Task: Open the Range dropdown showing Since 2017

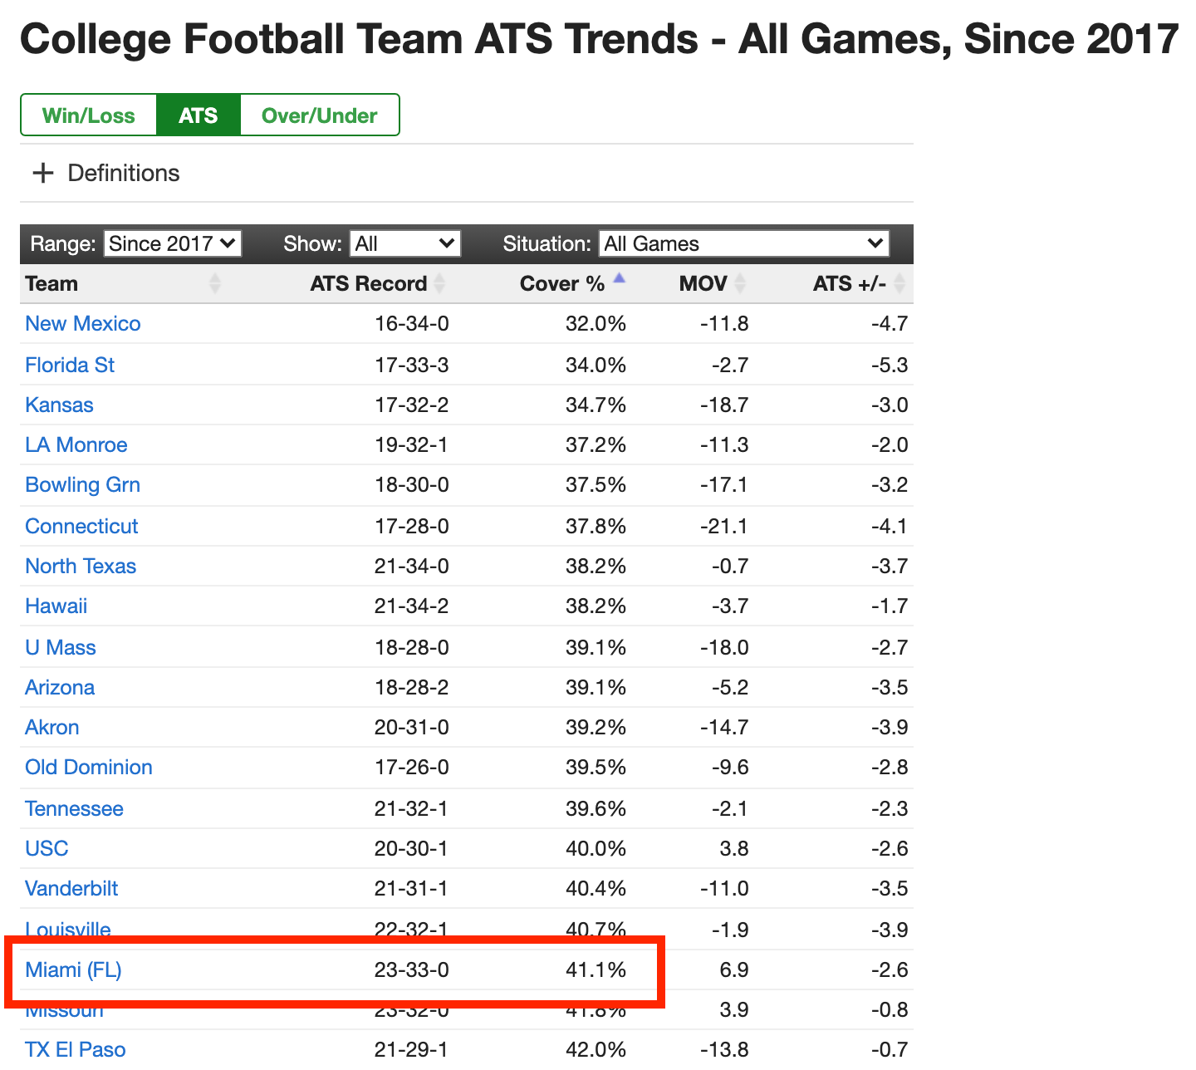Action: click(x=173, y=243)
